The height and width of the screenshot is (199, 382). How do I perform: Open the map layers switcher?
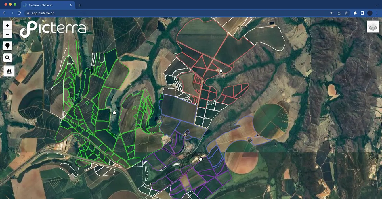[373, 27]
